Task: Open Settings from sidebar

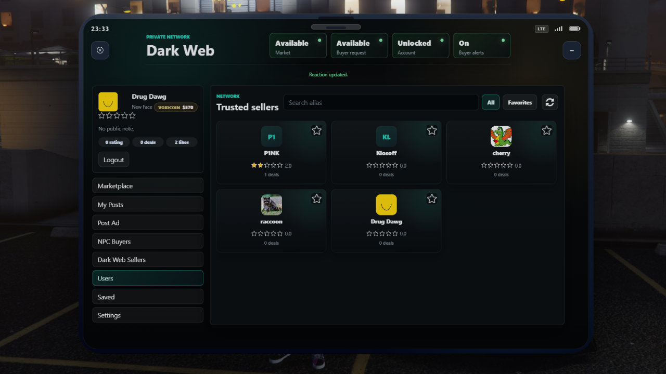Action: click(148, 315)
